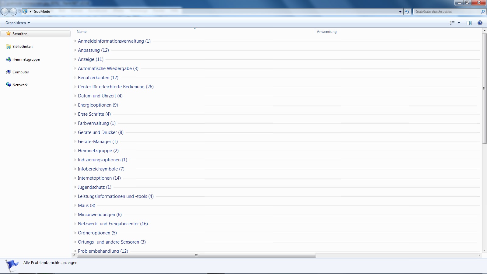Select Infobereichsymbole (7) group

(101, 169)
